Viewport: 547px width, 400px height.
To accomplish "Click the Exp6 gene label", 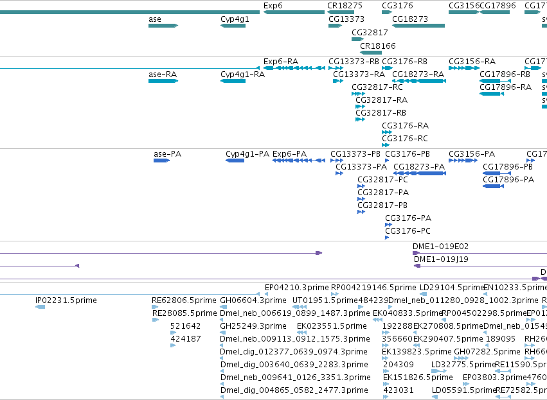I will click(x=273, y=6).
